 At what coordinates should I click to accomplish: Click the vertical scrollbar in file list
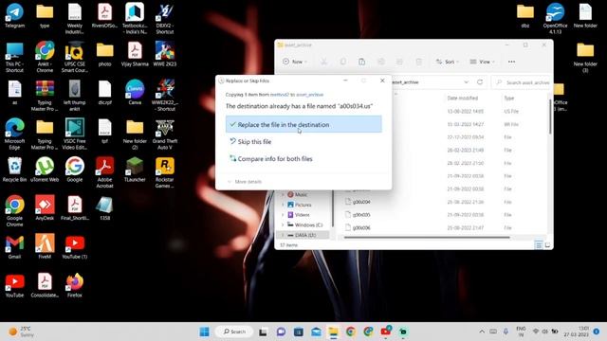pyautogui.click(x=550, y=117)
